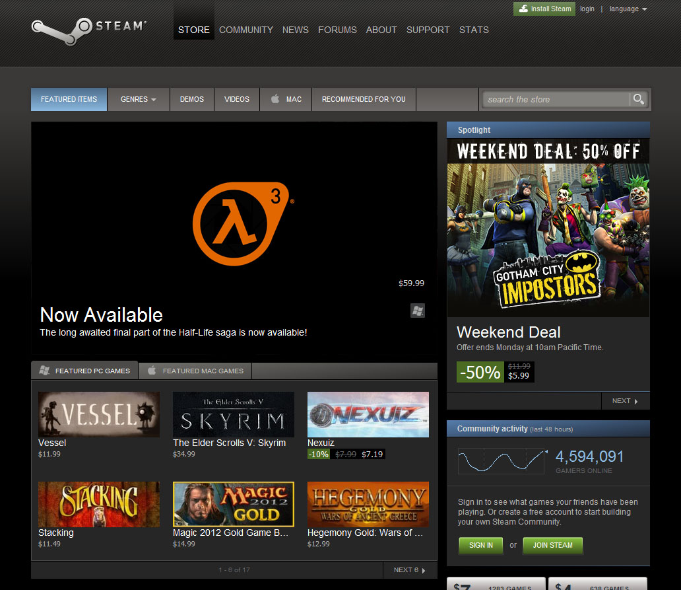The image size is (681, 590).
Task: Open the Nexuiz game thumbnail
Action: point(368,414)
